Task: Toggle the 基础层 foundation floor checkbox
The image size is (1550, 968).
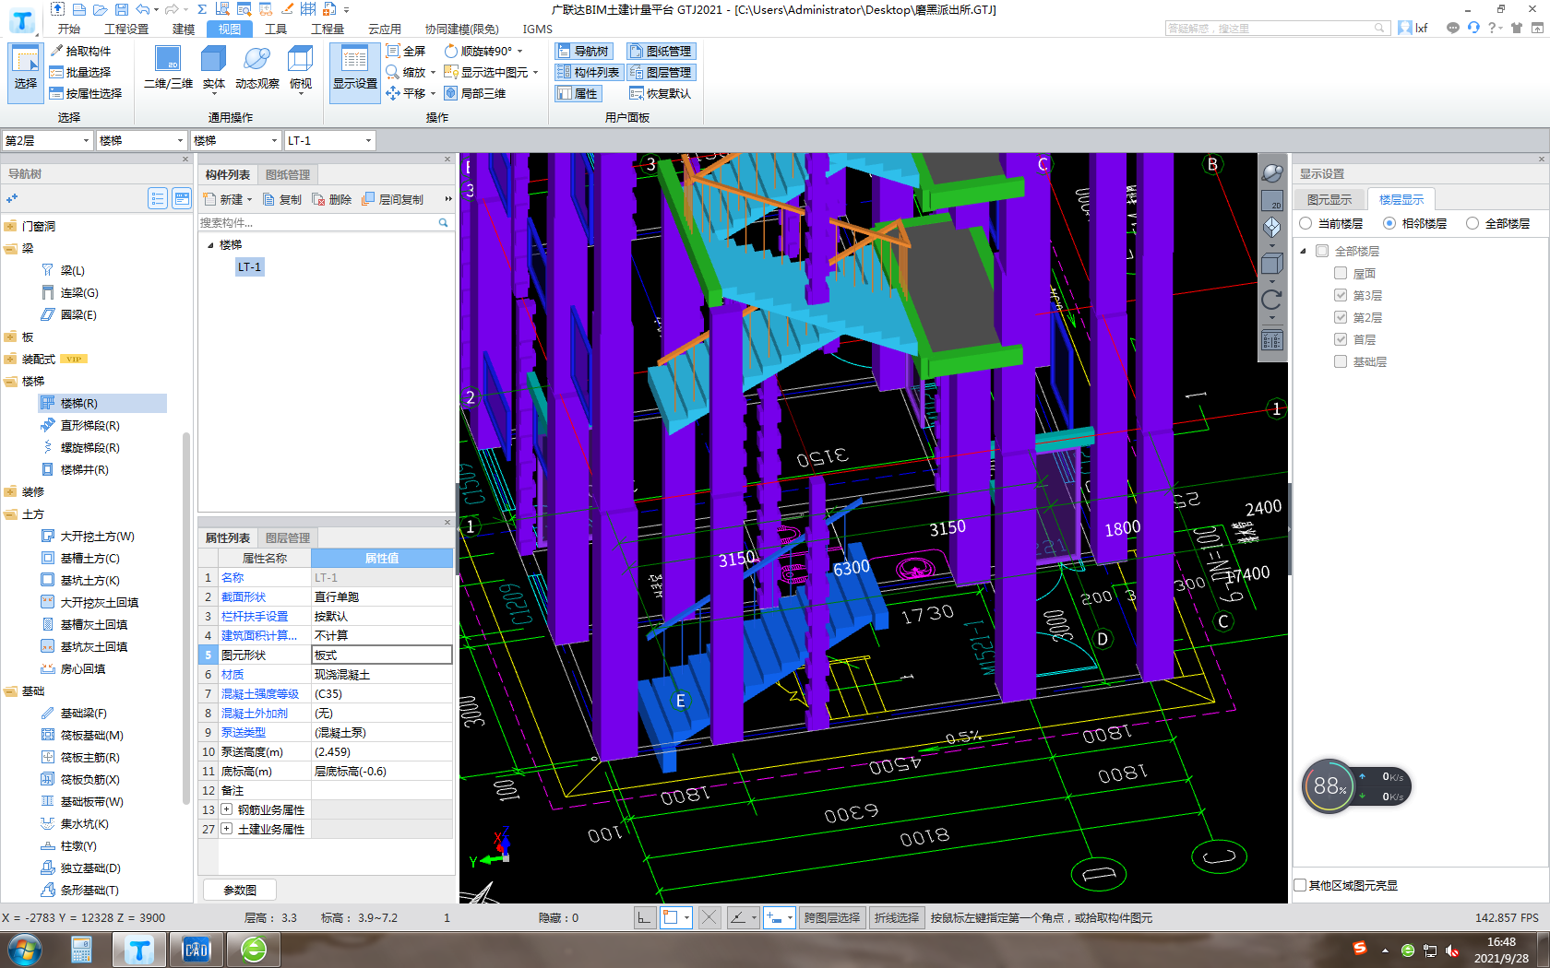Action: 1341,361
